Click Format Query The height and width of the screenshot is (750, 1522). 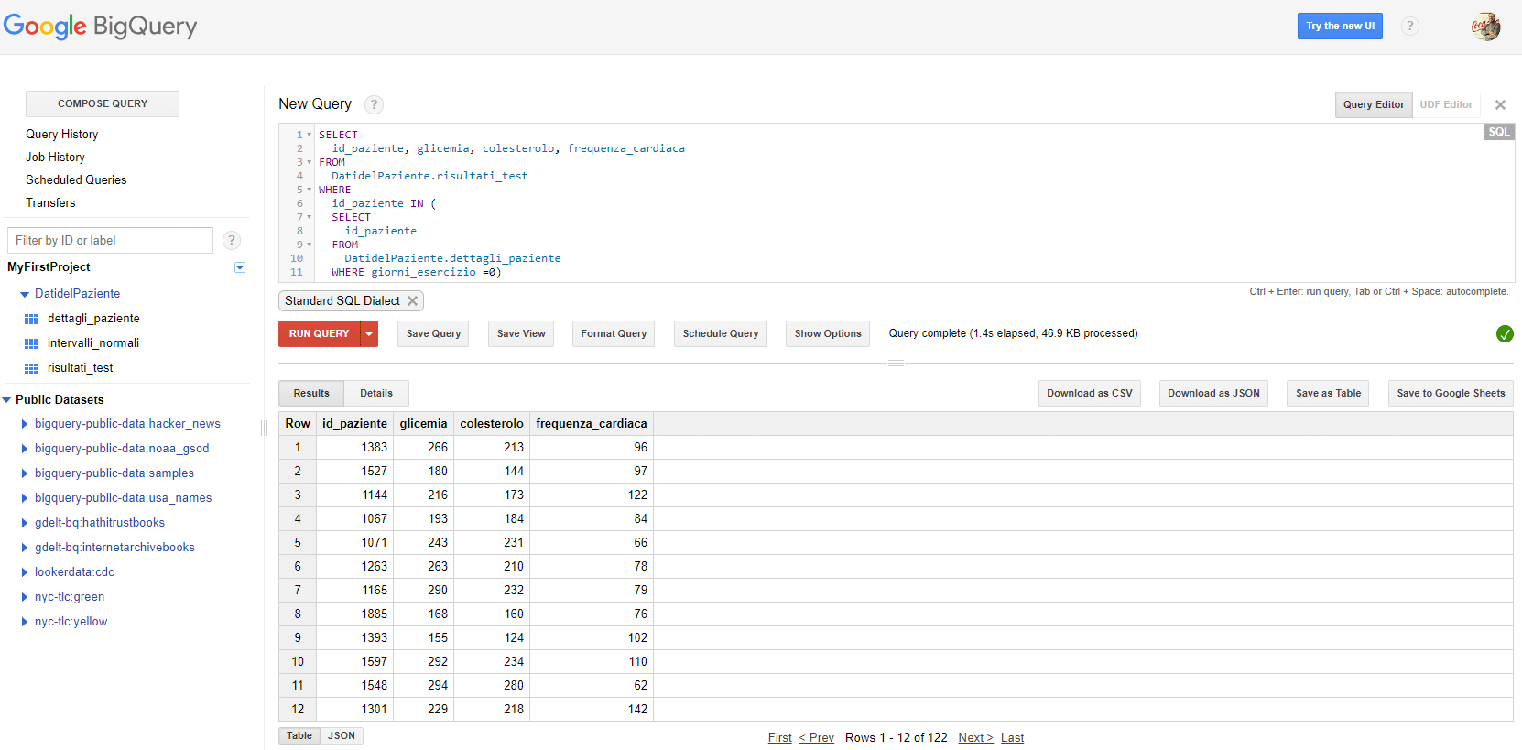(x=614, y=333)
